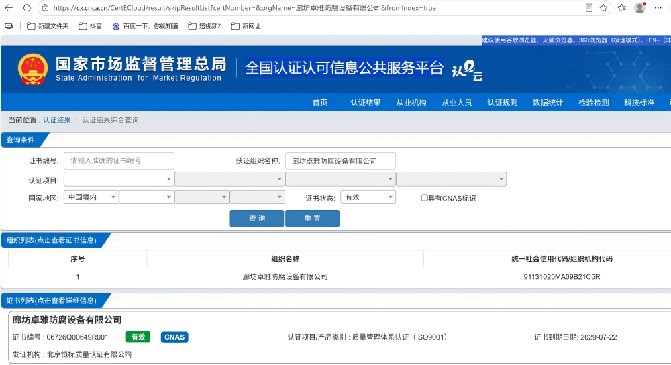Click the browser back arrow
Screen dimensions: 671x365
[x=9, y=7]
